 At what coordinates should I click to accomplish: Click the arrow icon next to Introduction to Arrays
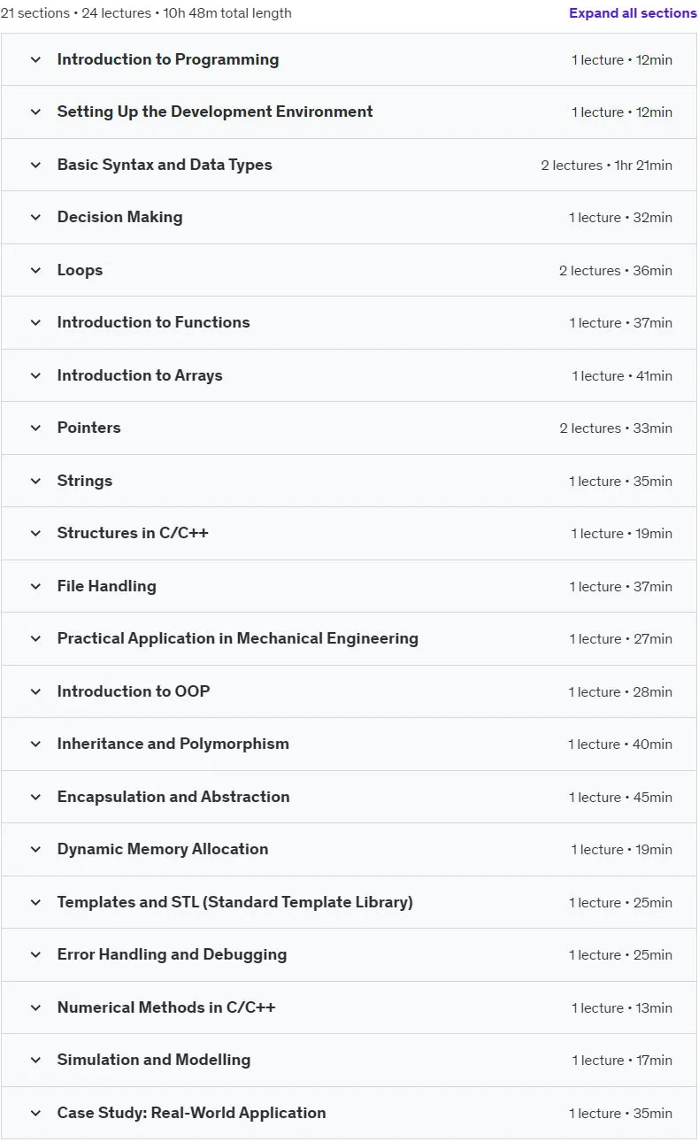click(x=35, y=375)
